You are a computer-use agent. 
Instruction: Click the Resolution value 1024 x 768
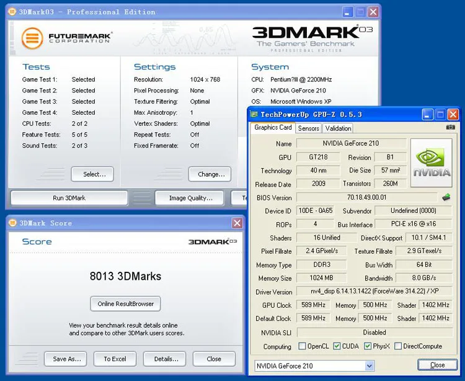pyautogui.click(x=205, y=79)
